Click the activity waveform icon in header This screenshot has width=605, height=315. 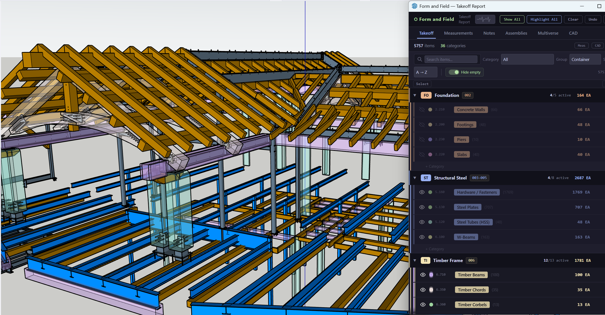pos(485,19)
